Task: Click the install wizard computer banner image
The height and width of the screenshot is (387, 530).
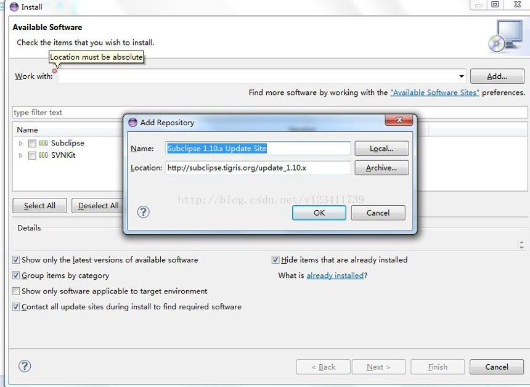Action: (506, 36)
